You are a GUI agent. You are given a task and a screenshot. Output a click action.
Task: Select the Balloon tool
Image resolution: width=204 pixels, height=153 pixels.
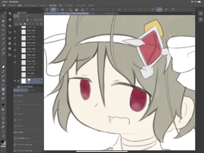pyautogui.click(x=3, y=131)
